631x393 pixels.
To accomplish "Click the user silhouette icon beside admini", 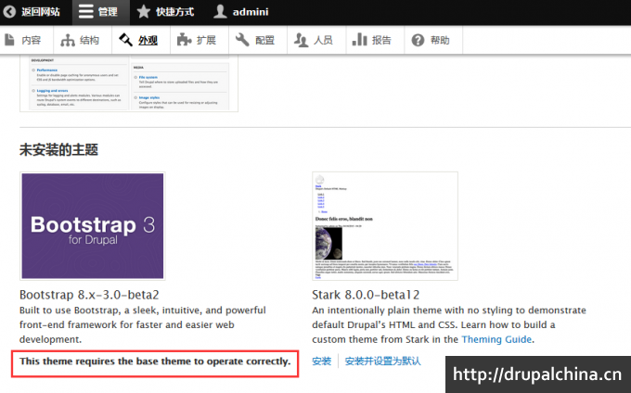I will point(220,11).
